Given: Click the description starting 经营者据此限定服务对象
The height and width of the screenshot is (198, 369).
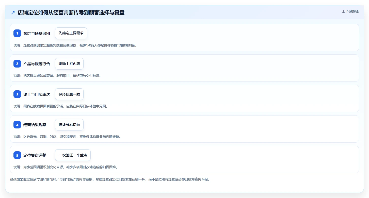Looking at the screenshot, I should [75, 45].
